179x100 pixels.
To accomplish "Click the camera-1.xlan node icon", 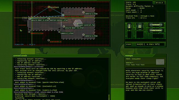I will point(29,32).
